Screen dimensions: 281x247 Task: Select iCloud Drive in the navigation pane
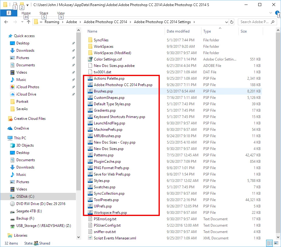pyautogui.click(x=26, y=94)
